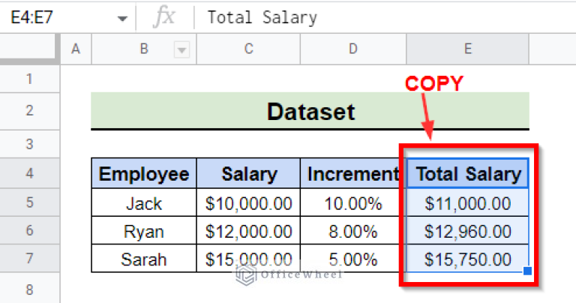The height and width of the screenshot is (303, 576).
Task: Select column E header
Action: tap(468, 49)
